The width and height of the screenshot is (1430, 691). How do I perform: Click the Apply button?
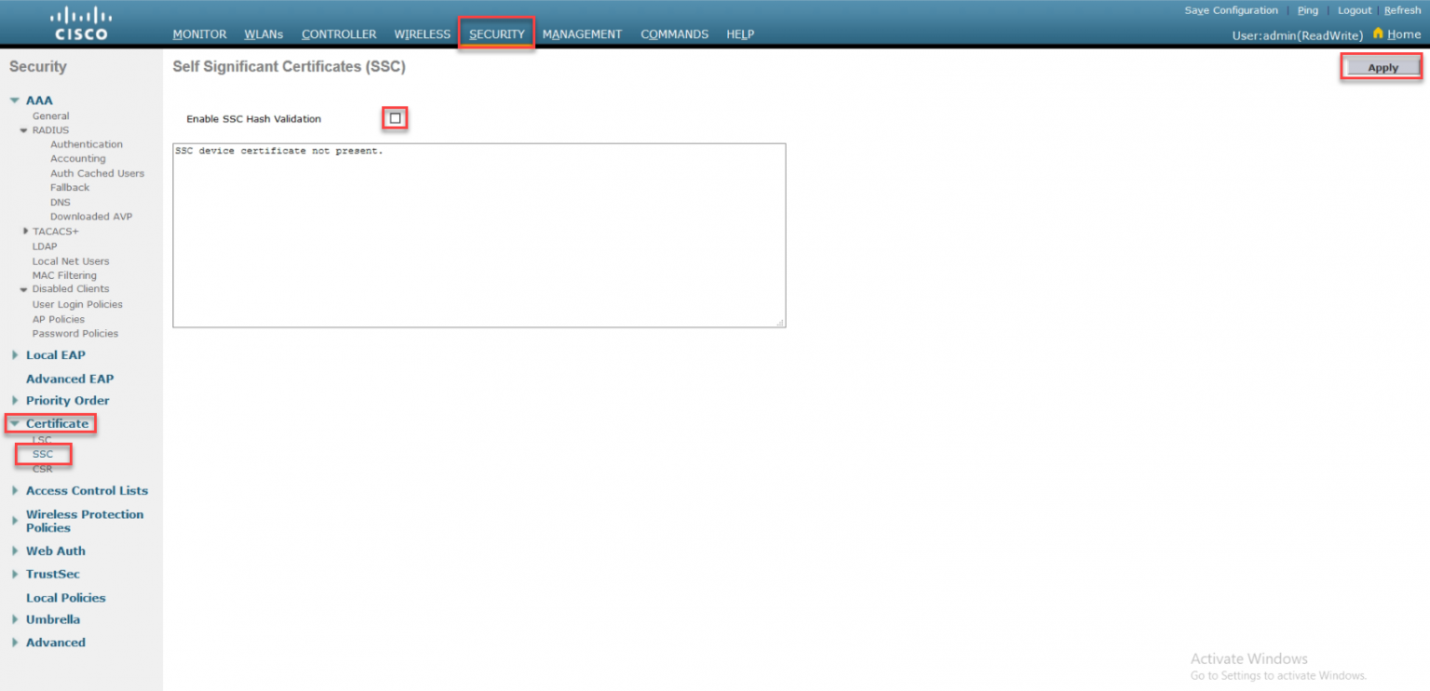(x=1382, y=66)
